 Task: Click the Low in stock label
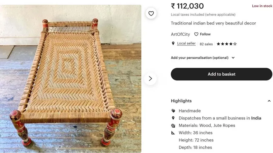(262, 6)
